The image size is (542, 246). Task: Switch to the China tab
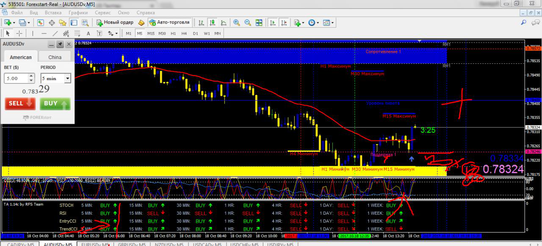[55, 57]
